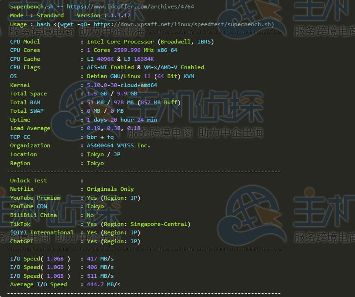Open the idcoffer.com archives URL
The image size is (355, 297).
point(130,7)
